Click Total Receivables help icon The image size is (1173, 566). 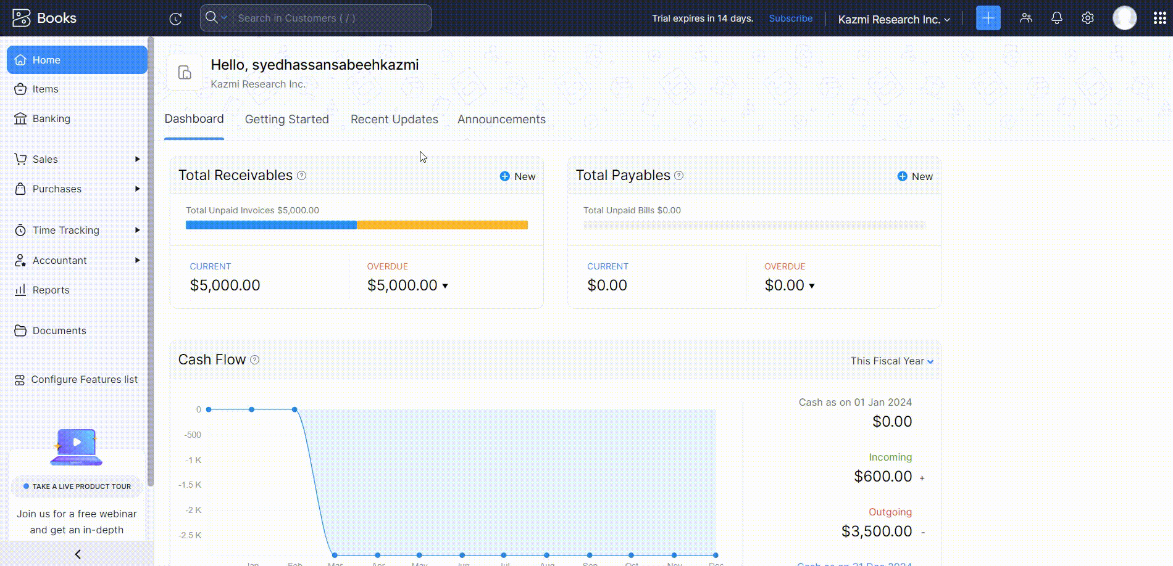(x=301, y=175)
